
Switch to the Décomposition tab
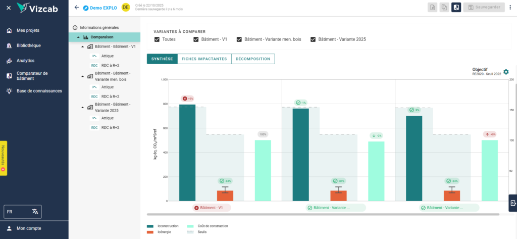click(x=252, y=59)
